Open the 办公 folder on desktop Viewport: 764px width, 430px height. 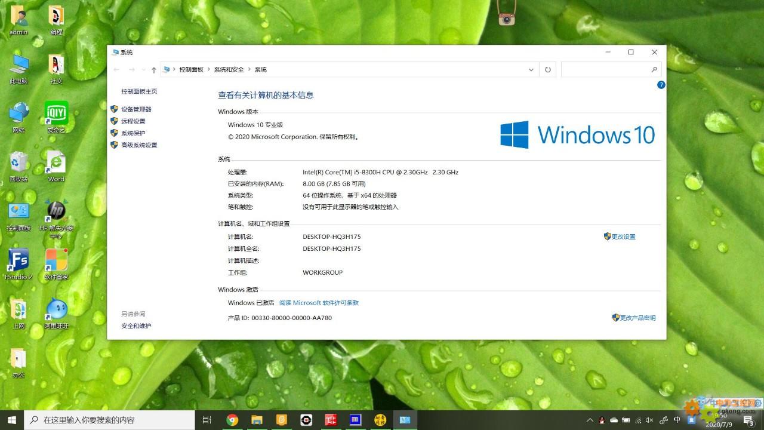tap(19, 363)
